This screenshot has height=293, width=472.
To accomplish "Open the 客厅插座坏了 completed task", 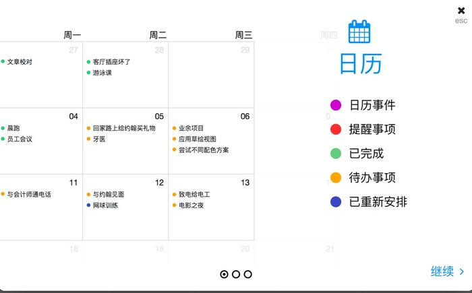I will 111,62.
